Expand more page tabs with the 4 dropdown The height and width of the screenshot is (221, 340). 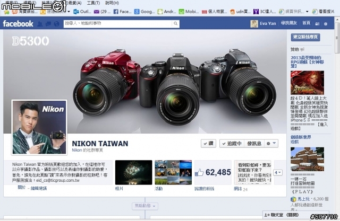click(278, 173)
